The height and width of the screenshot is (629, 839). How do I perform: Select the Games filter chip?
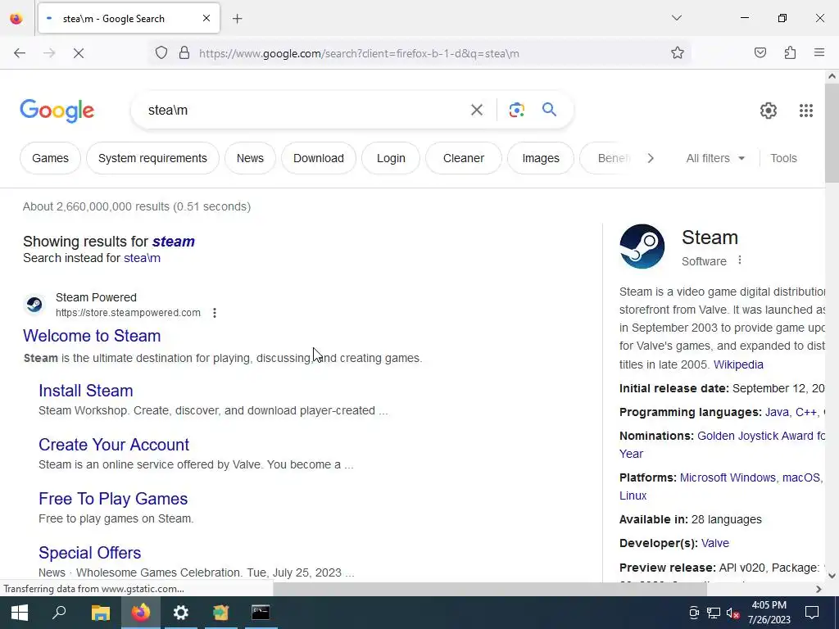pos(50,158)
